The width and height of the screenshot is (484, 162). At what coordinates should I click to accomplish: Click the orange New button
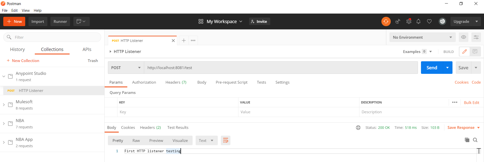14,21
